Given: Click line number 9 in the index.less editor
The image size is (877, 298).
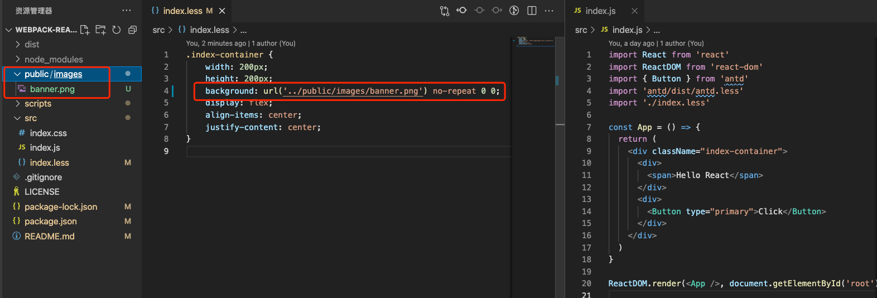Looking at the screenshot, I should [x=166, y=151].
